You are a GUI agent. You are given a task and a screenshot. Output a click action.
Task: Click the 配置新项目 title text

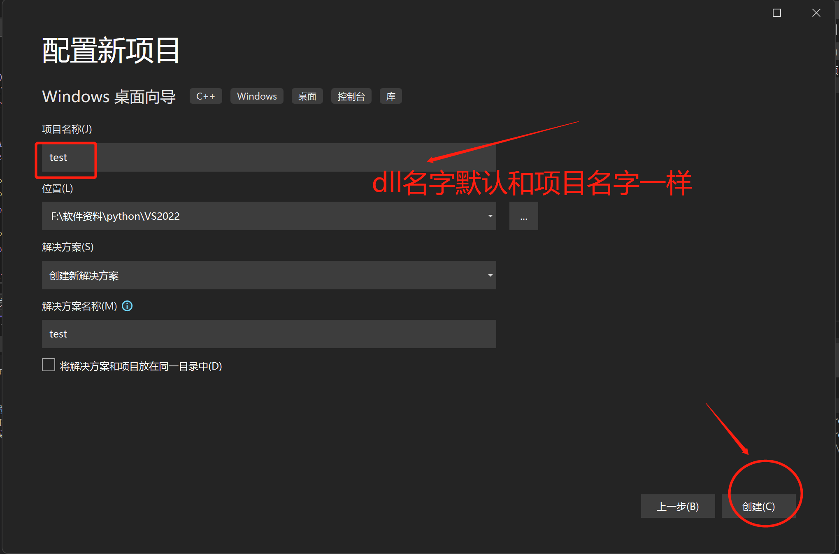110,49
